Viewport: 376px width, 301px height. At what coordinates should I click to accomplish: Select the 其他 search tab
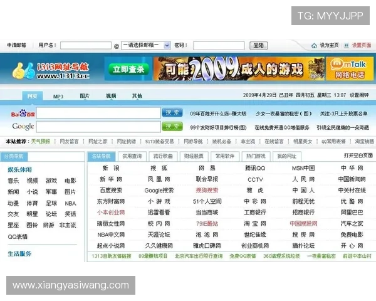tap(137, 96)
